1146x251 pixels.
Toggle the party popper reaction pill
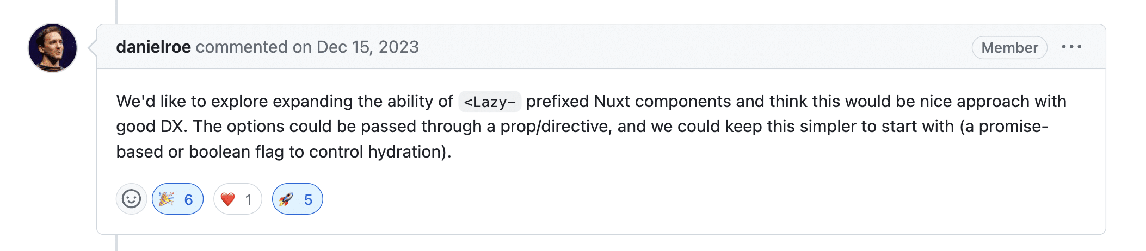tap(177, 199)
